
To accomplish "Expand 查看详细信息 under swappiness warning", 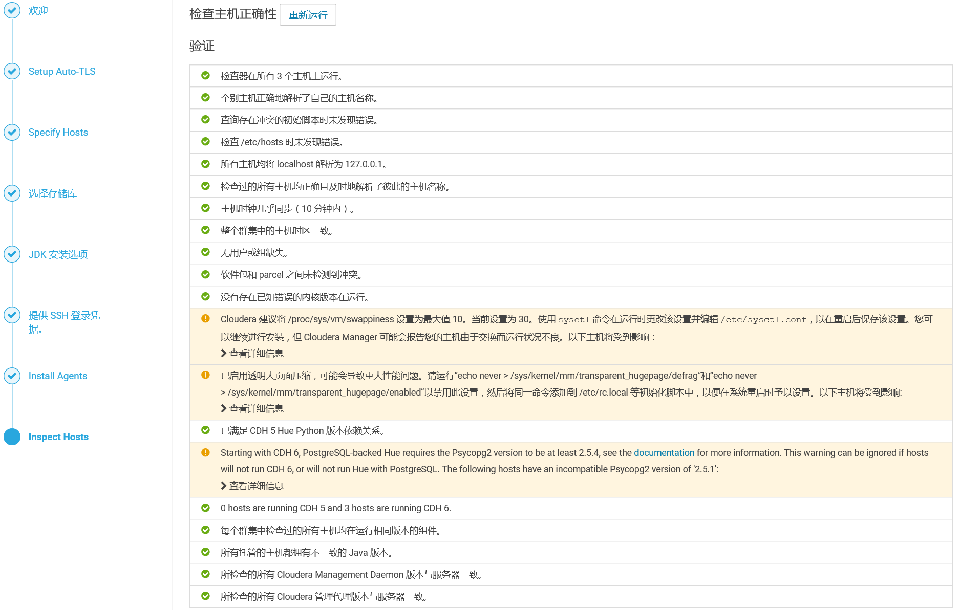I will (x=252, y=353).
